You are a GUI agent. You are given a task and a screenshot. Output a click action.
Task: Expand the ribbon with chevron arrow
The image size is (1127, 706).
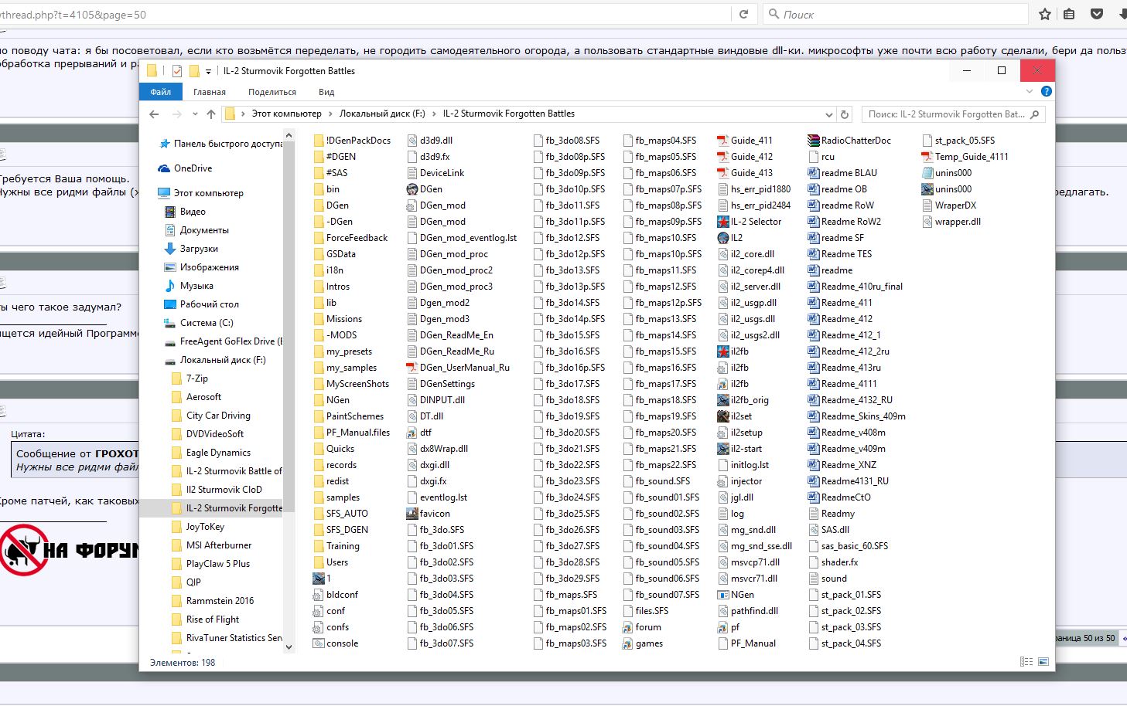pyautogui.click(x=1029, y=91)
